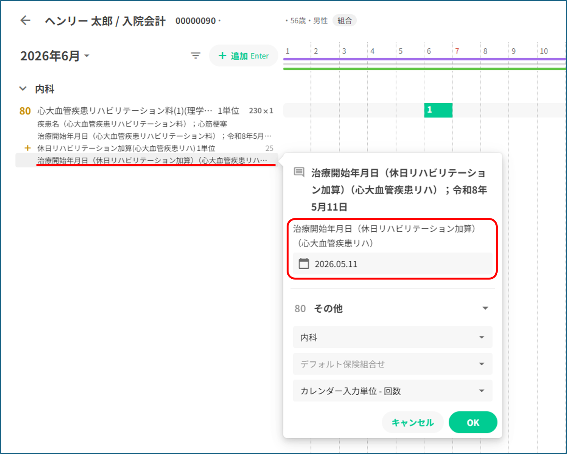Image resolution: width=567 pixels, height=454 pixels.
Task: Select the green cell marked 1 on day 6
Action: [x=438, y=110]
